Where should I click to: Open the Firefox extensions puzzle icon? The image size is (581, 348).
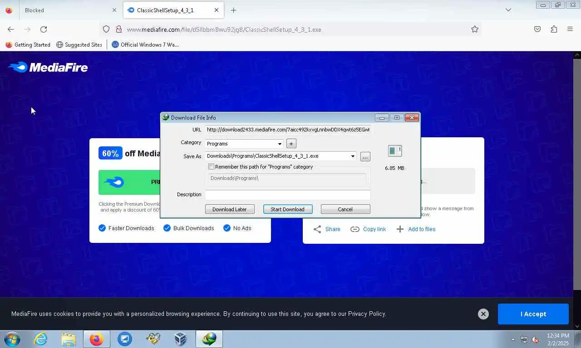(554, 29)
